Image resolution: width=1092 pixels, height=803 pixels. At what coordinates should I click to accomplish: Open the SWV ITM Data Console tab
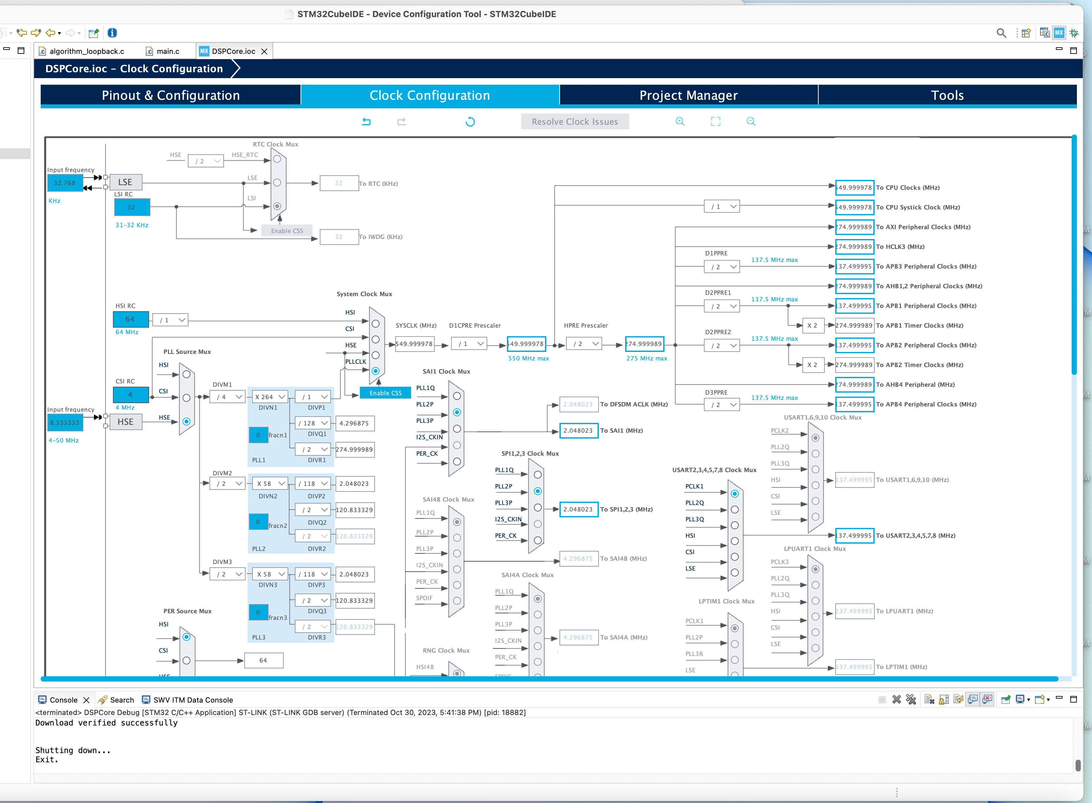click(x=187, y=700)
